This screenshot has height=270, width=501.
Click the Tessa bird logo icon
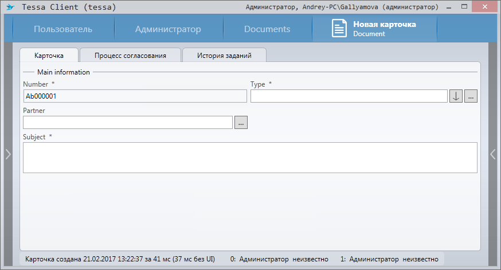click(x=9, y=7)
